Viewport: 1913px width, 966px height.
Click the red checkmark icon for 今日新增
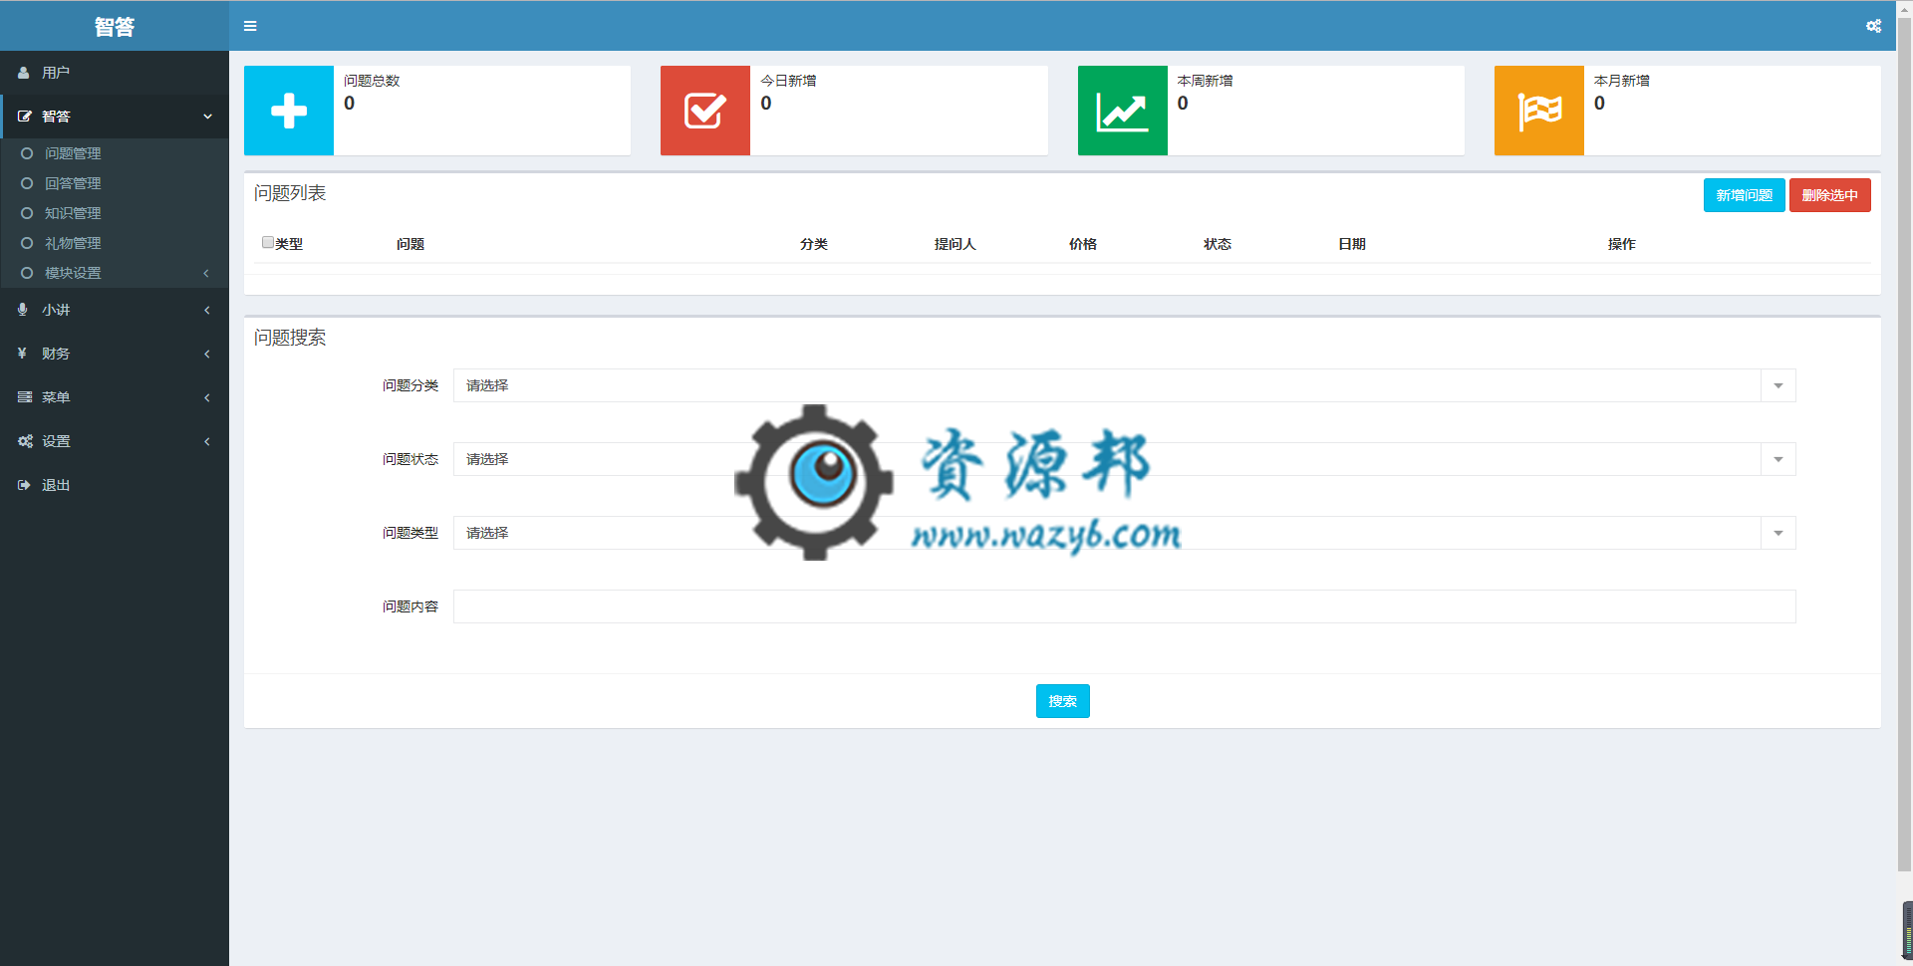[x=705, y=111]
